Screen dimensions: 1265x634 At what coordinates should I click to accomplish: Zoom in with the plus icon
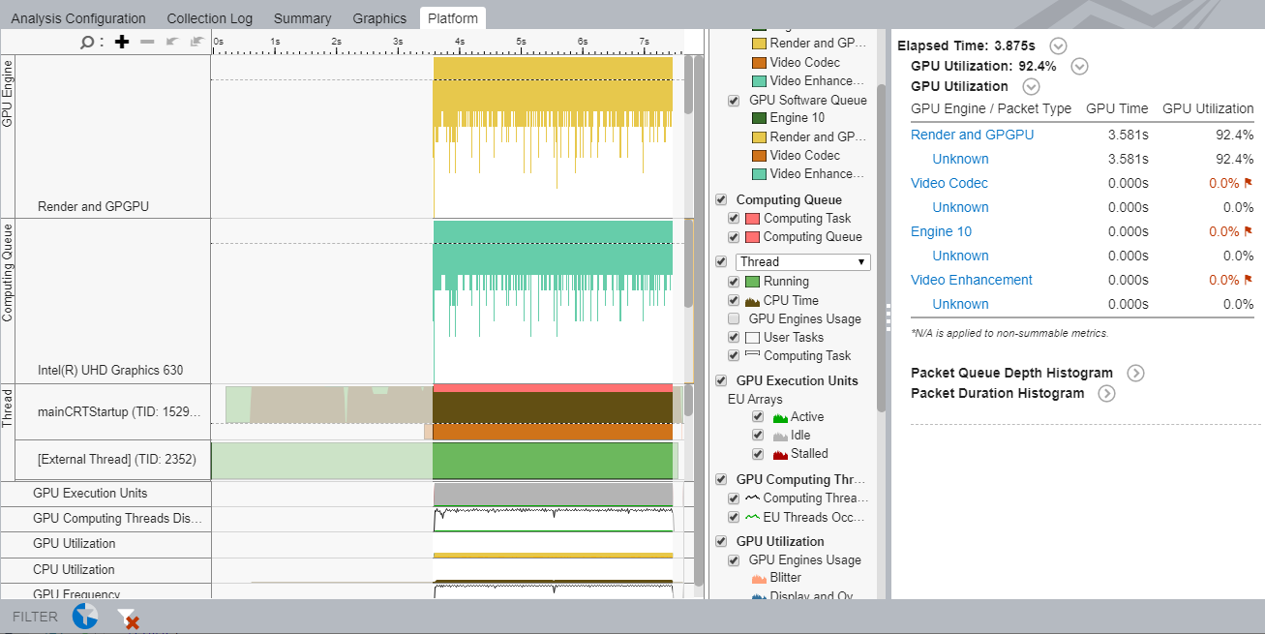click(122, 42)
